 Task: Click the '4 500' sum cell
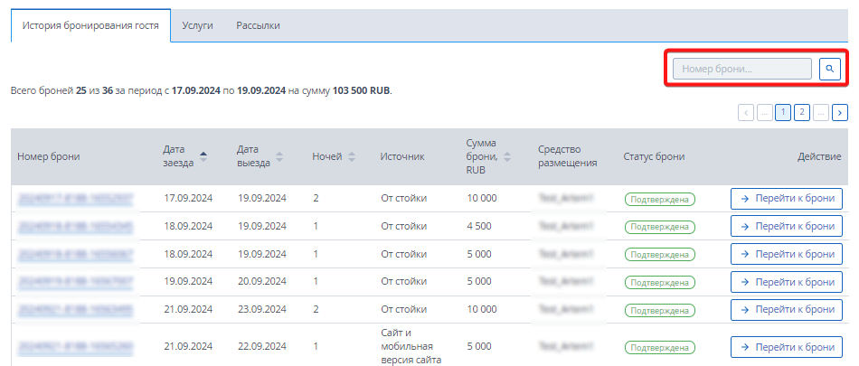click(479, 226)
